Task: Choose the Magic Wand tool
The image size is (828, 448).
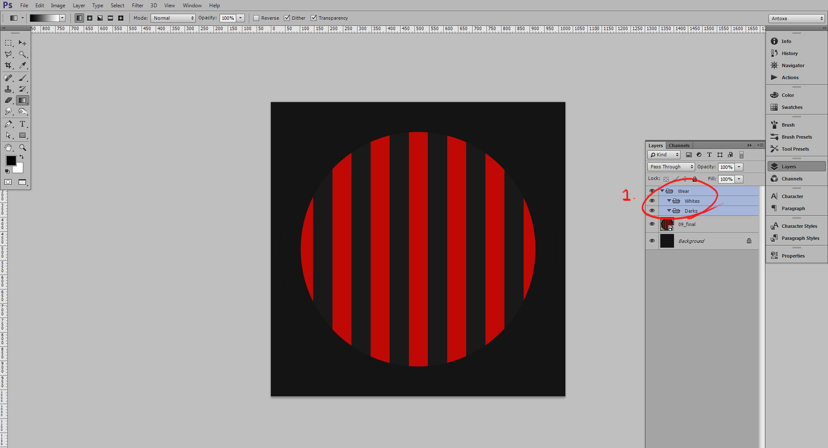Action: pos(22,54)
